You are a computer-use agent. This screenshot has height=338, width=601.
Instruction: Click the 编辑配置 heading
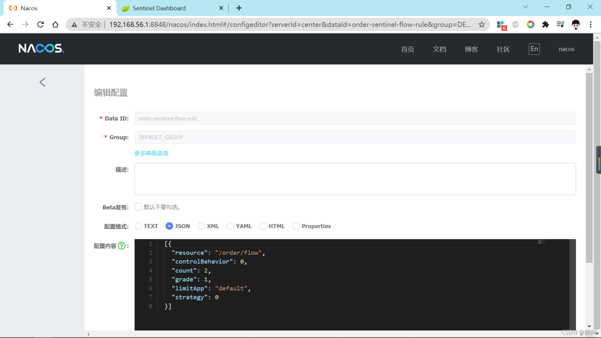(111, 93)
